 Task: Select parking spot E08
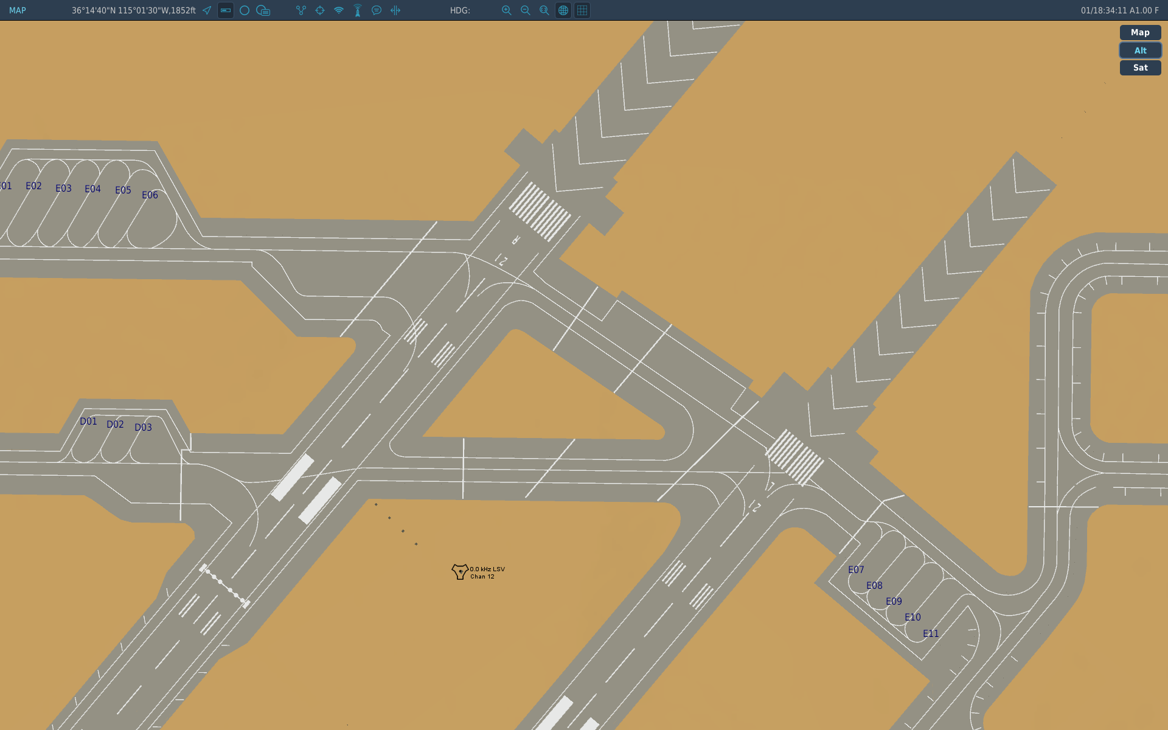coord(874,585)
